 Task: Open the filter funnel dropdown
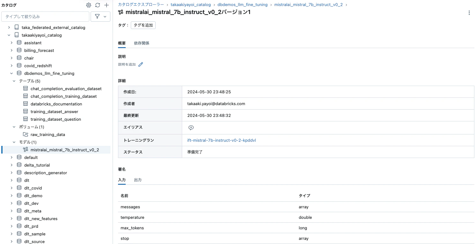click(100, 16)
